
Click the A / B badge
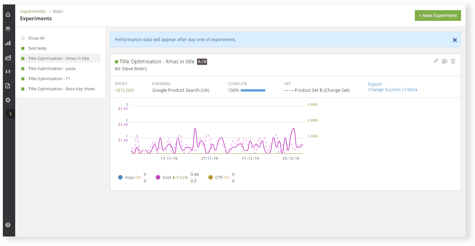[x=202, y=62]
